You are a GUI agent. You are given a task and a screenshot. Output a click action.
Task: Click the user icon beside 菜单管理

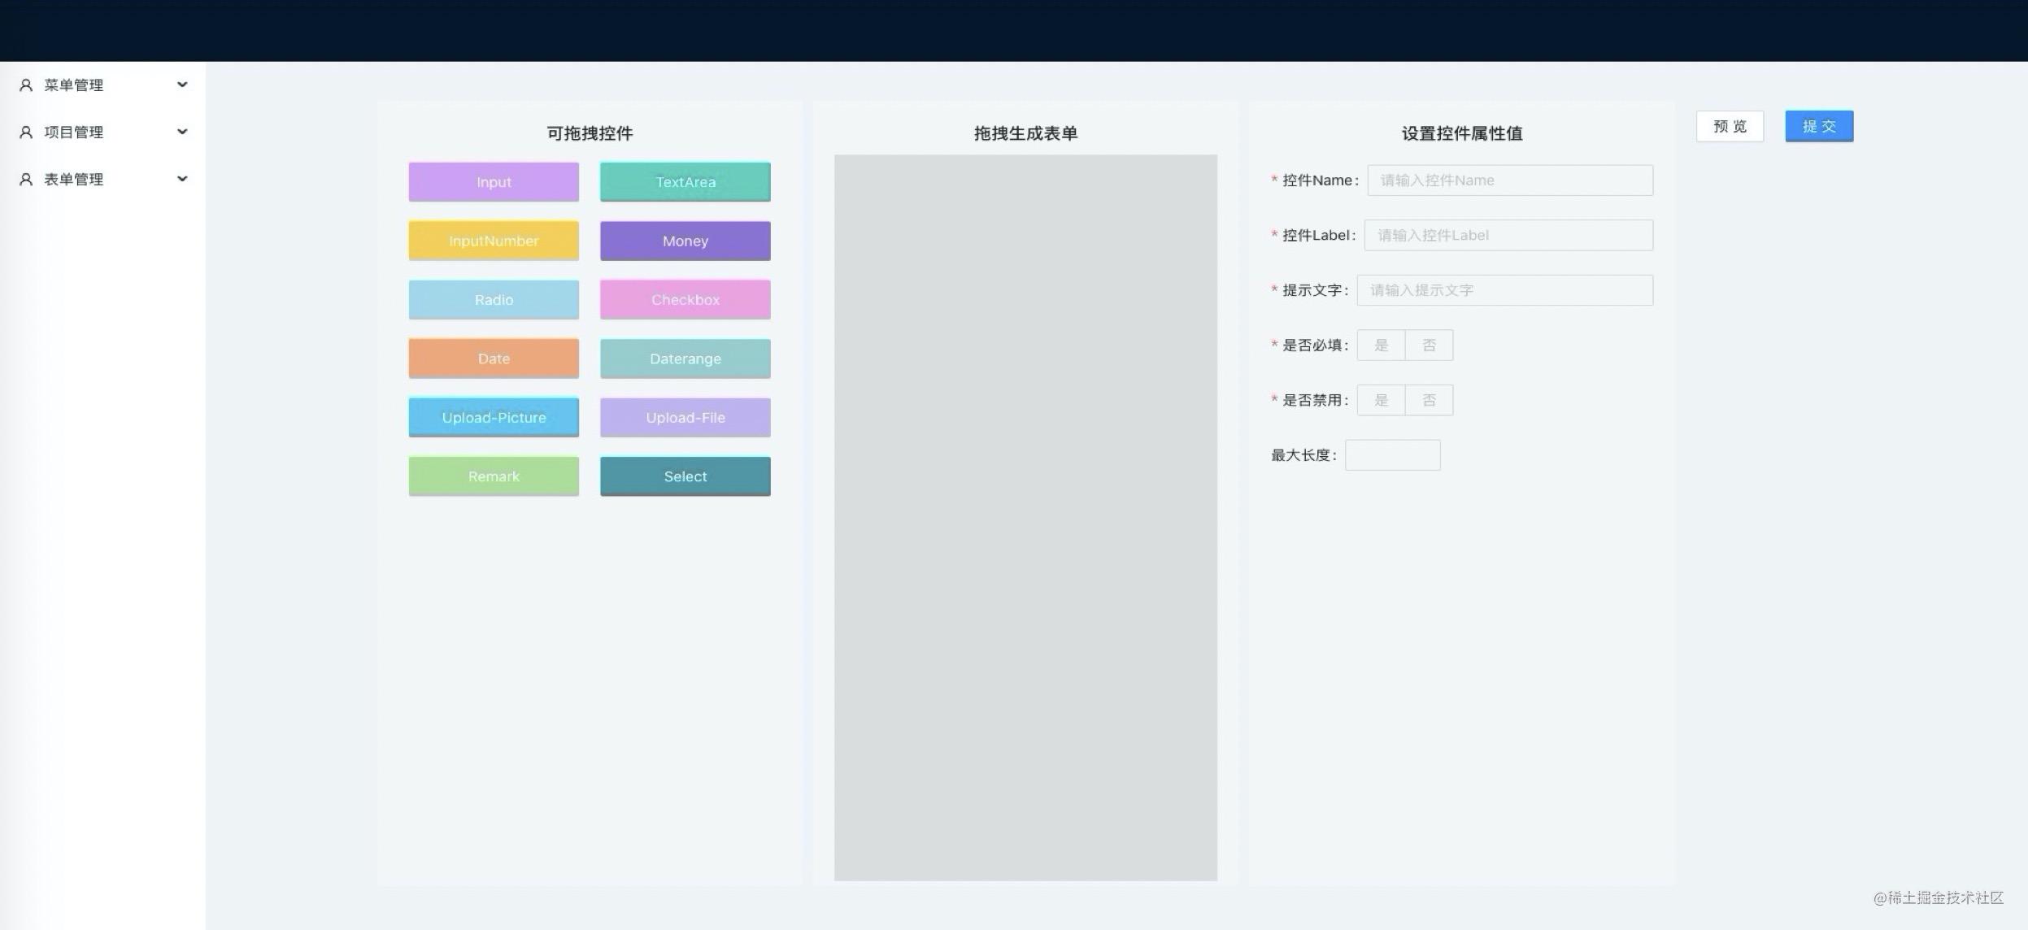coord(26,85)
